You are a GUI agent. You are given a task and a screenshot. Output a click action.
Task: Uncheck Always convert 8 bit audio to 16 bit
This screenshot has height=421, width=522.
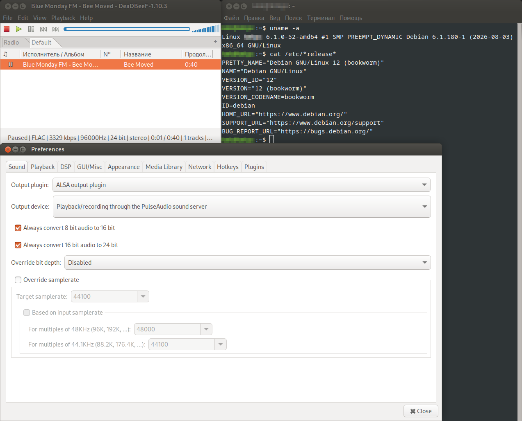[x=18, y=228]
